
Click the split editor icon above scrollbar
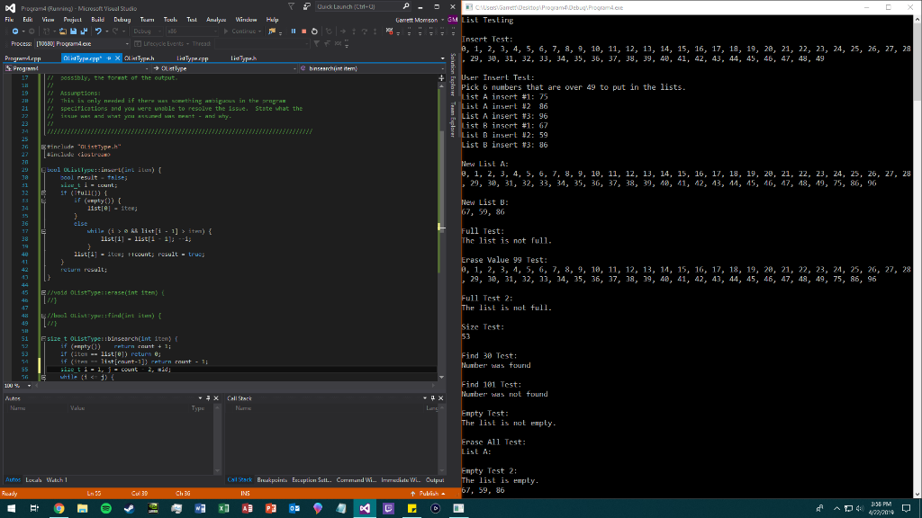tap(441, 77)
